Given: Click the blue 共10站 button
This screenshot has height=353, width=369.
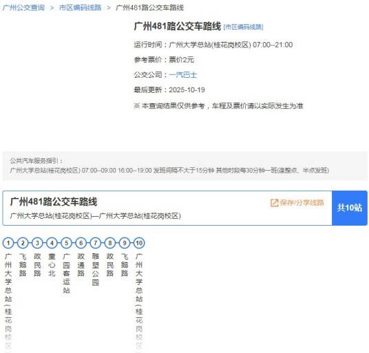Looking at the screenshot, I should (x=350, y=208).
